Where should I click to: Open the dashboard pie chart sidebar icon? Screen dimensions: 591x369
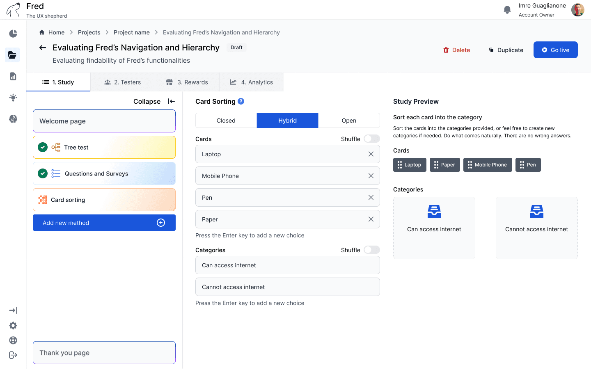tap(13, 34)
